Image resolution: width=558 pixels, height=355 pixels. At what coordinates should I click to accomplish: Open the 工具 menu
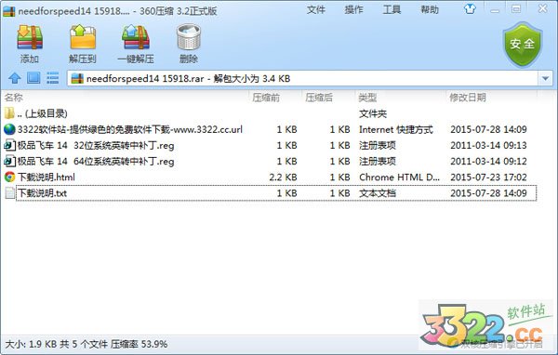[x=392, y=9]
